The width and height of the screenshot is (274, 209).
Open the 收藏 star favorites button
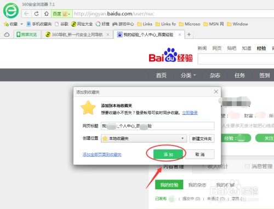click(11, 24)
